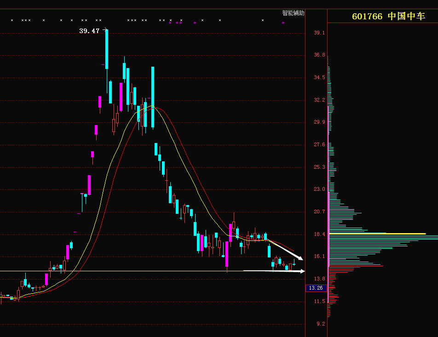Screen dimensions: 438x337
Task: Click the long yellow volume bar near 18.4
Action: point(377,234)
